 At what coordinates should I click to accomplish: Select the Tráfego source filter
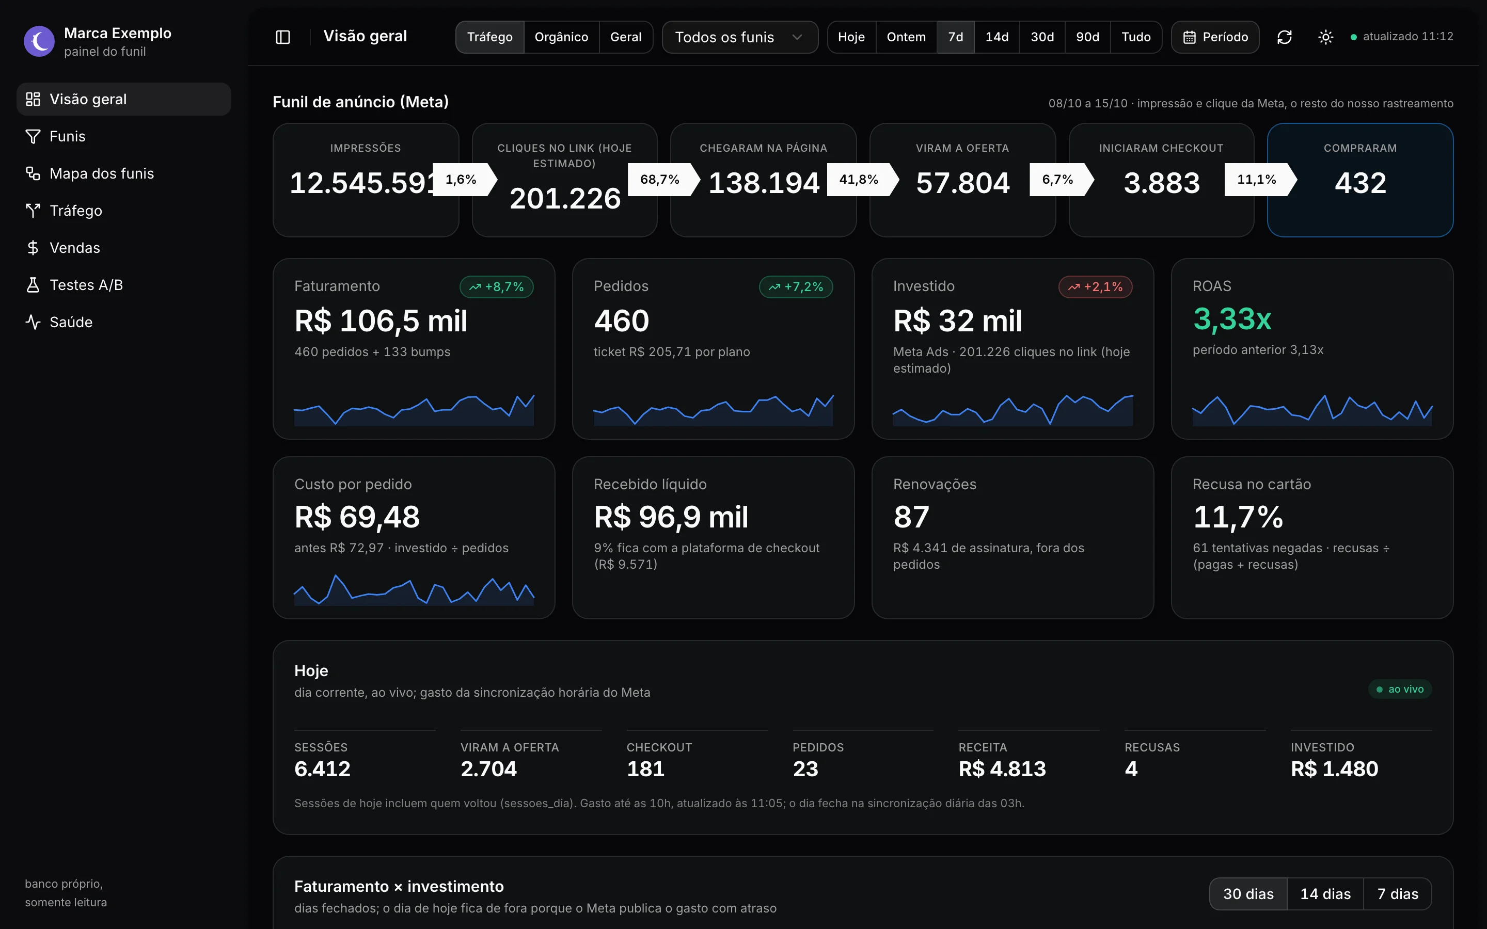click(489, 38)
